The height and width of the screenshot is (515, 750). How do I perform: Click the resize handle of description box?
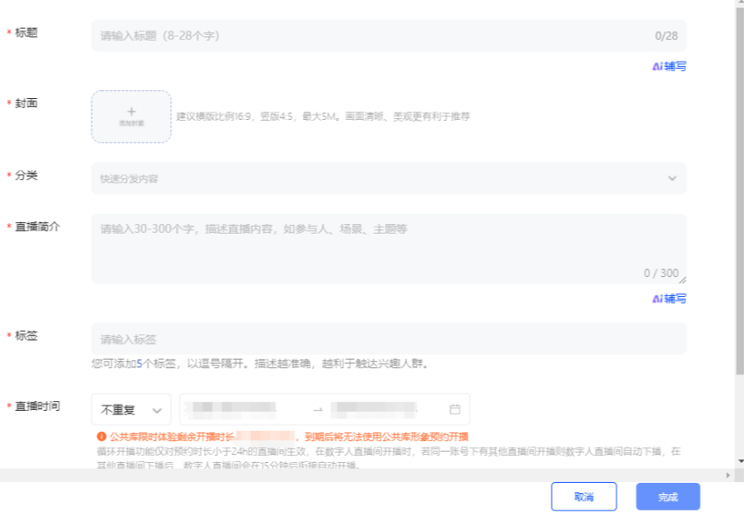(682, 280)
